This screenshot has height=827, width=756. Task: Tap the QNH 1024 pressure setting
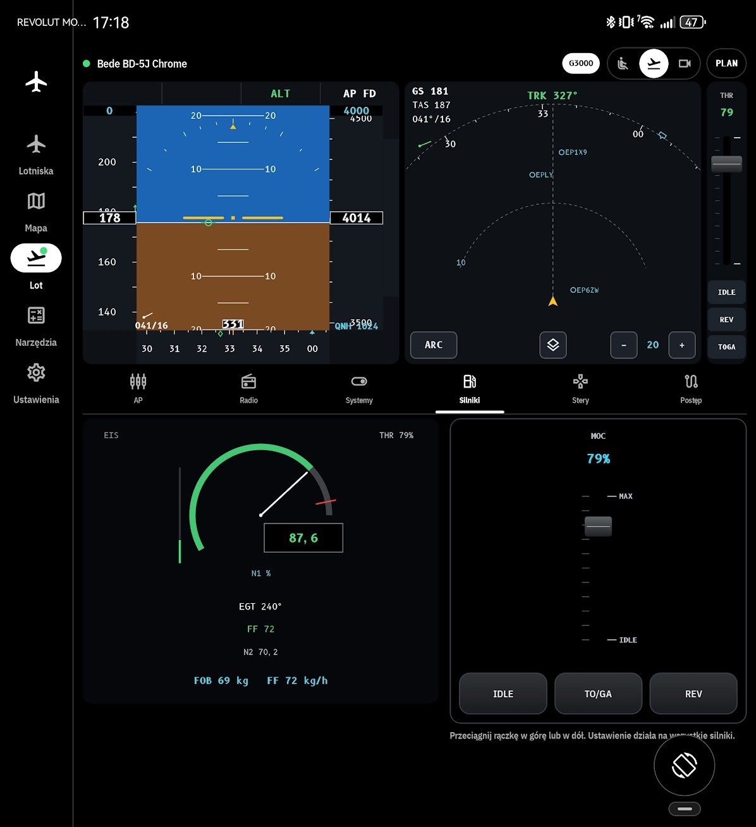[357, 326]
